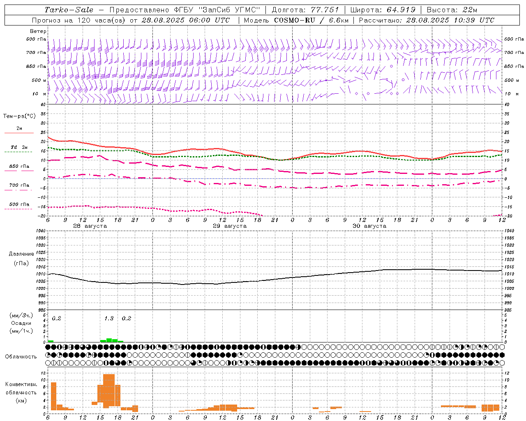Click the 30 августа date label
Screen dimensions: 526x421
point(369,226)
